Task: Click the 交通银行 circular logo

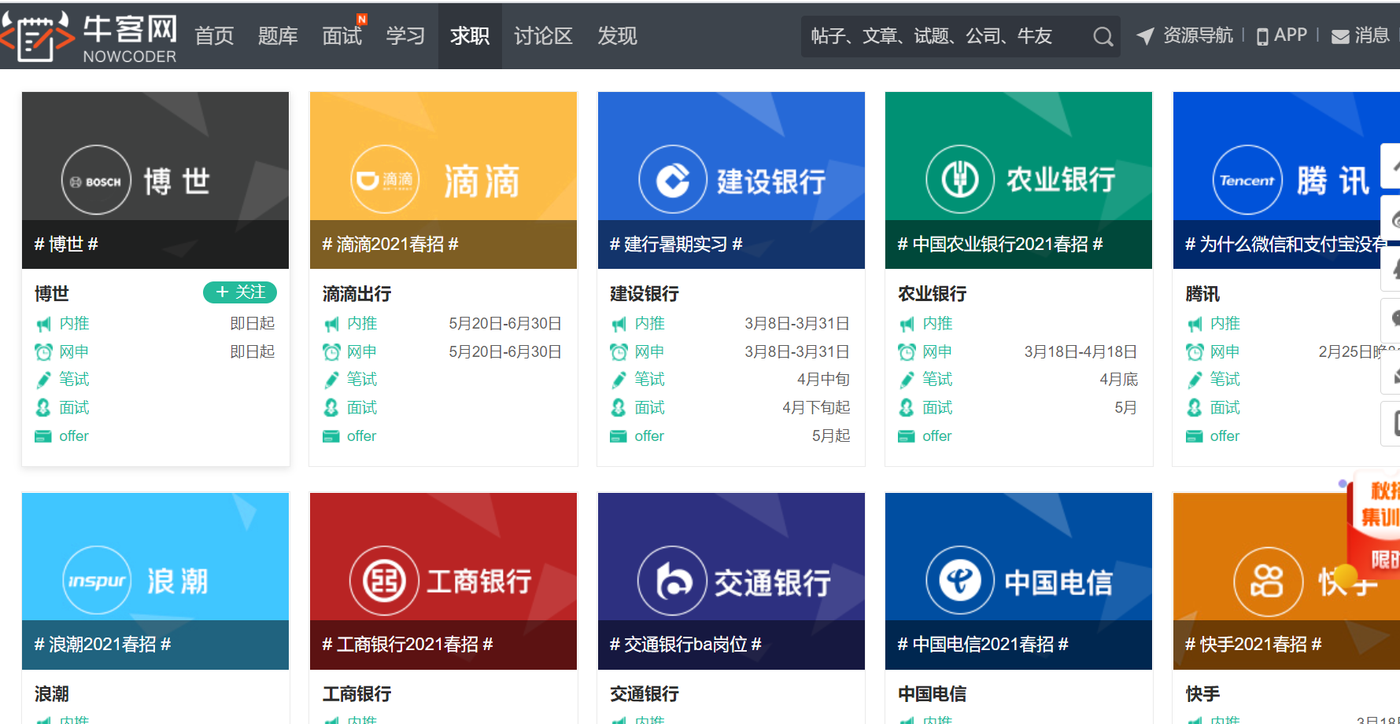Action: coord(673,581)
